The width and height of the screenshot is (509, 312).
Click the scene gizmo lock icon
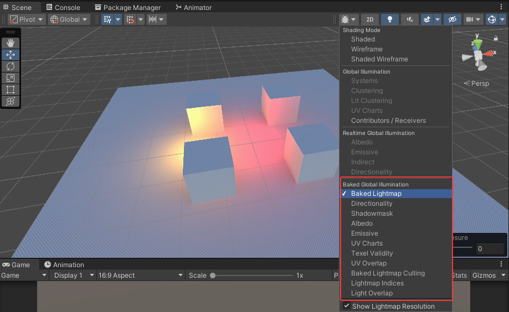pos(496,38)
